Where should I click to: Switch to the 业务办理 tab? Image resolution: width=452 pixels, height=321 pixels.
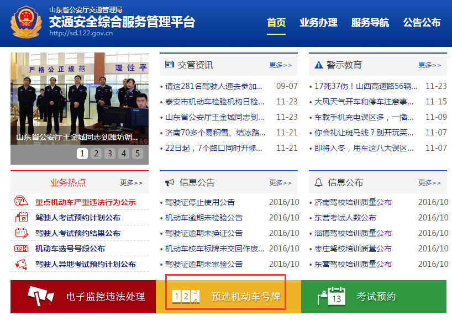(x=319, y=23)
